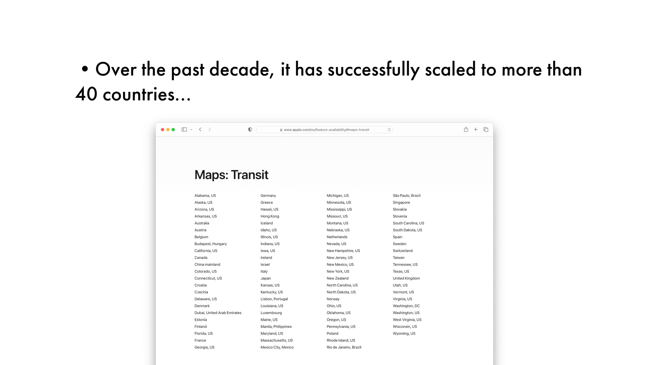Screen dimensions: 649x365
Task: Go forward with the right arrow
Action: pos(209,130)
